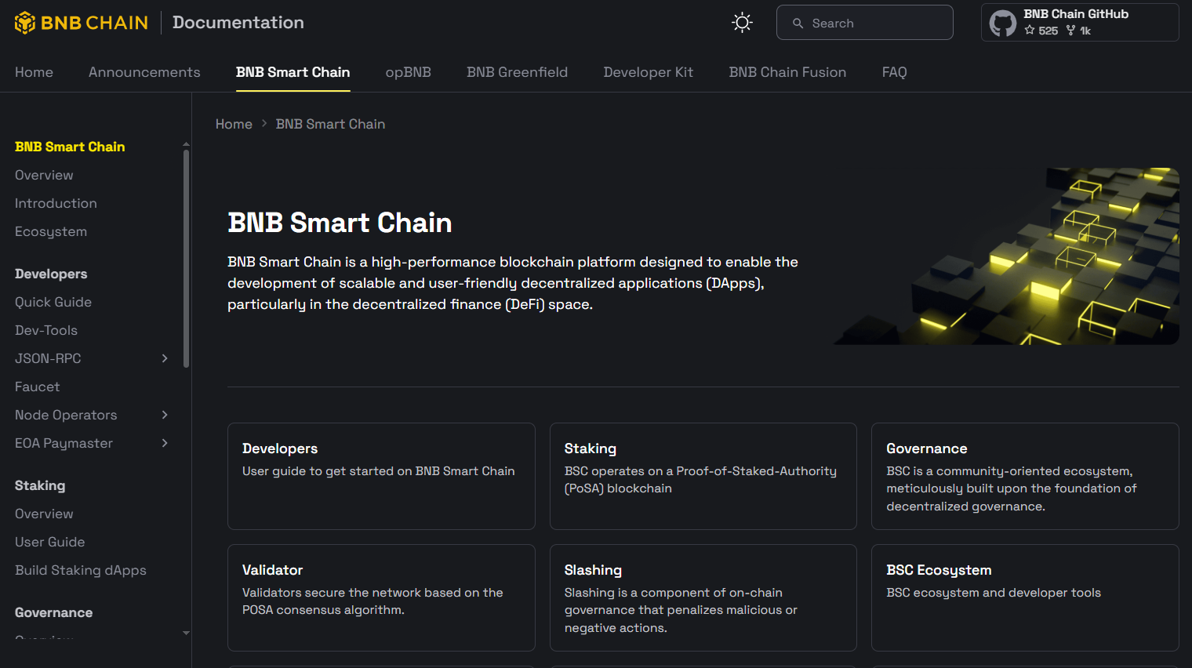Screen dimensions: 1192x668
Task: Open the JSON-RPC sidebar item
Action: coord(48,358)
